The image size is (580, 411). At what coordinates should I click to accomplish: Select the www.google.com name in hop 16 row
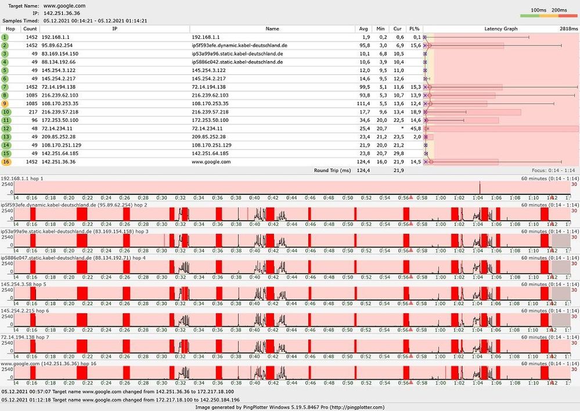(211, 162)
